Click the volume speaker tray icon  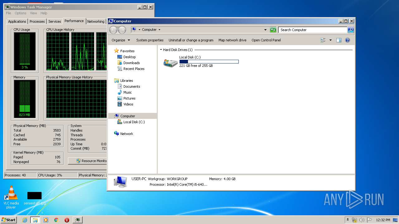[362, 220]
